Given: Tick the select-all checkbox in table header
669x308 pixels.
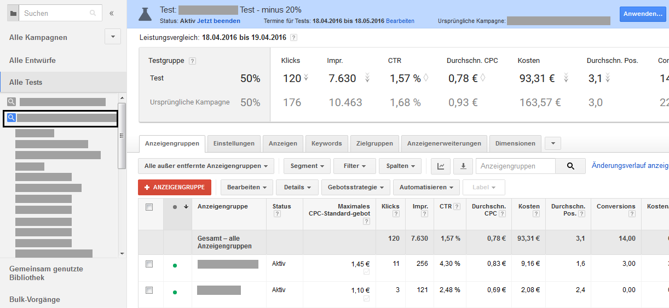Looking at the screenshot, I should click(149, 207).
